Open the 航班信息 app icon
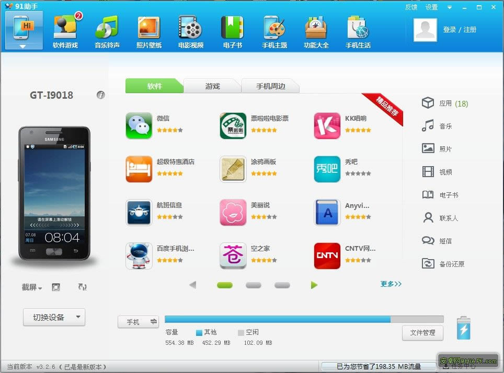 coord(139,213)
